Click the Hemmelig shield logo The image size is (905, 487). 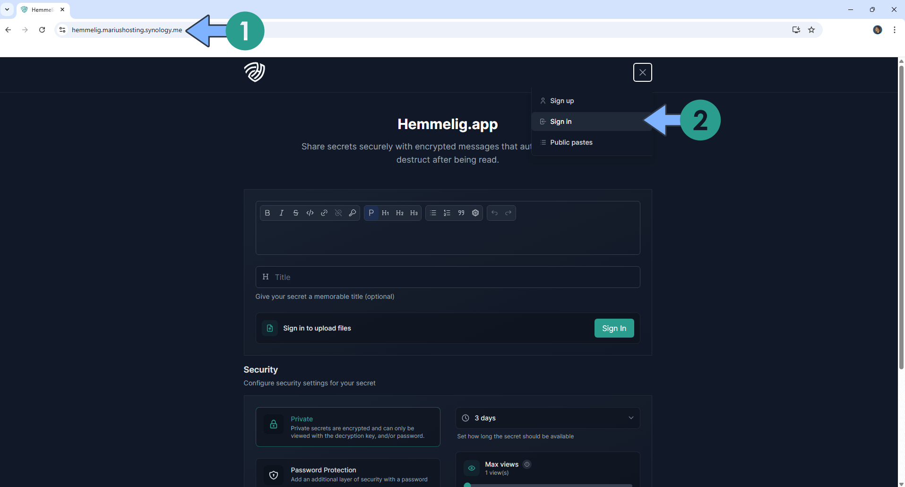(x=254, y=72)
